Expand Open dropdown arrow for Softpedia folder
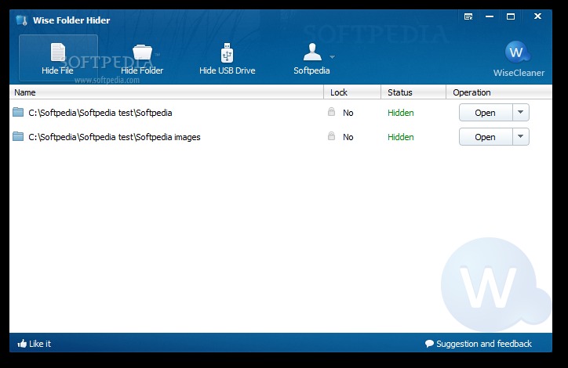The image size is (568, 368). click(521, 113)
